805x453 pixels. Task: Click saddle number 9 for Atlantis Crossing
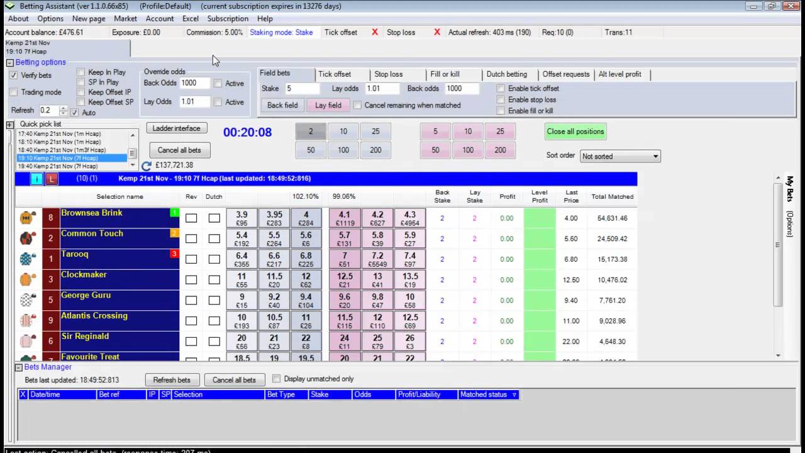51,321
